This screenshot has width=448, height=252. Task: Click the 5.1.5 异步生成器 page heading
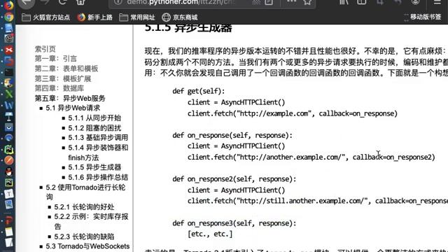(188, 28)
